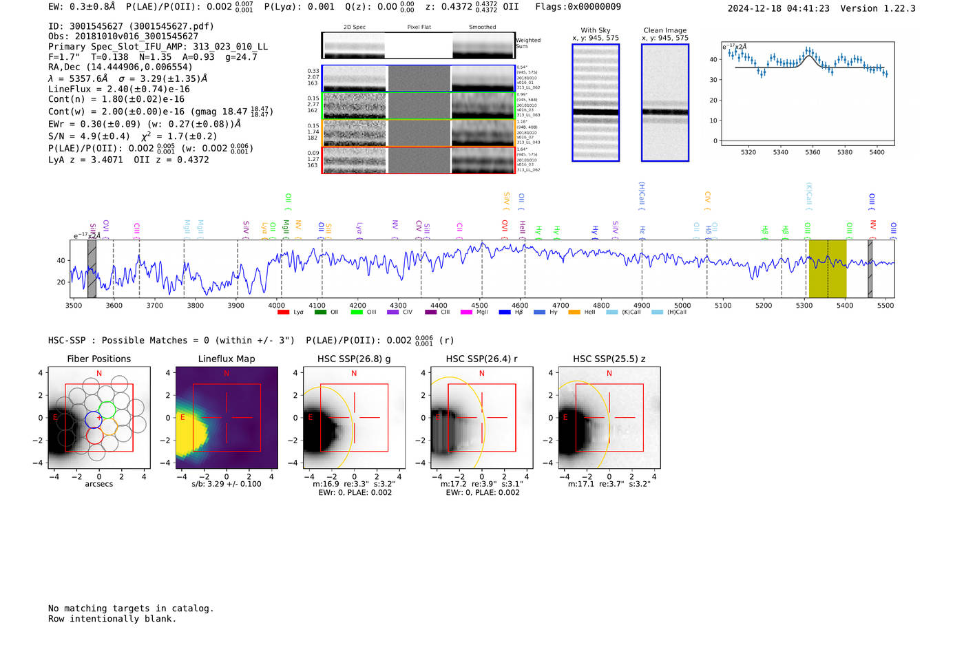
Task: Click the 2D Spec column header
Action: [x=355, y=28]
